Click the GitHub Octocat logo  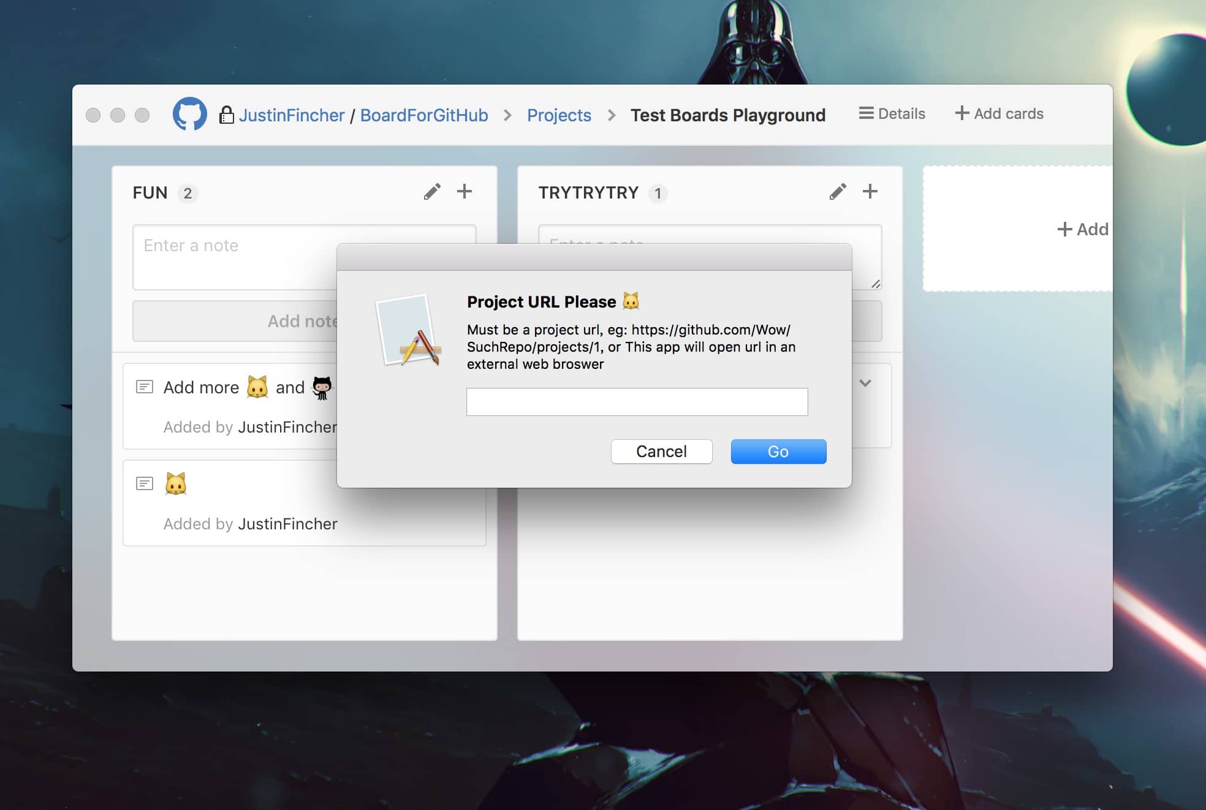(x=189, y=114)
